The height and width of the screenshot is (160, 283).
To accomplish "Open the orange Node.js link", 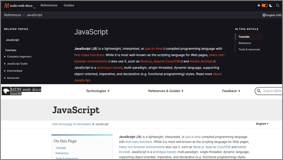I will (146, 61).
